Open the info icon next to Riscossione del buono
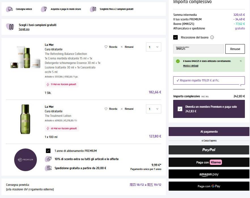This screenshot has height=198, width=250. pyautogui.click(x=212, y=38)
